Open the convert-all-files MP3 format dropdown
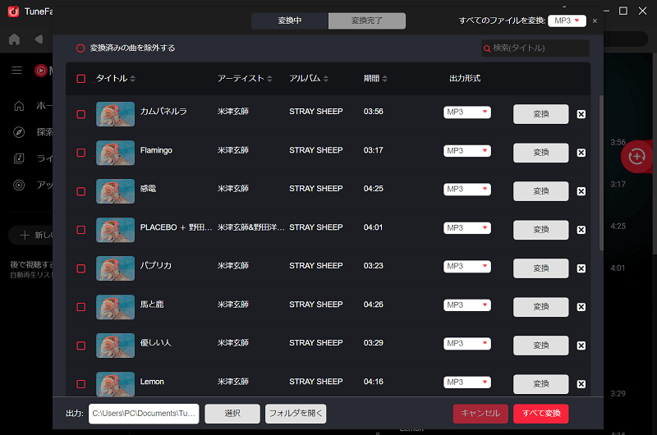Image resolution: width=657 pixels, height=435 pixels. [567, 21]
